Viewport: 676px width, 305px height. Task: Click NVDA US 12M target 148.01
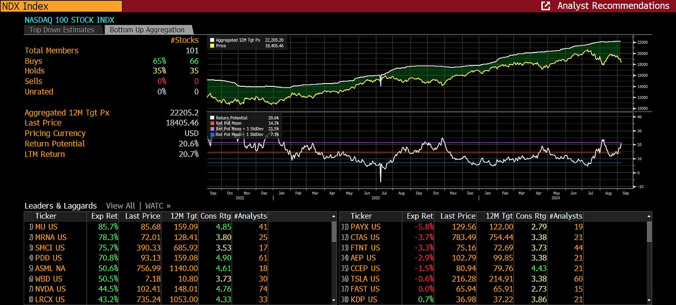point(185,289)
